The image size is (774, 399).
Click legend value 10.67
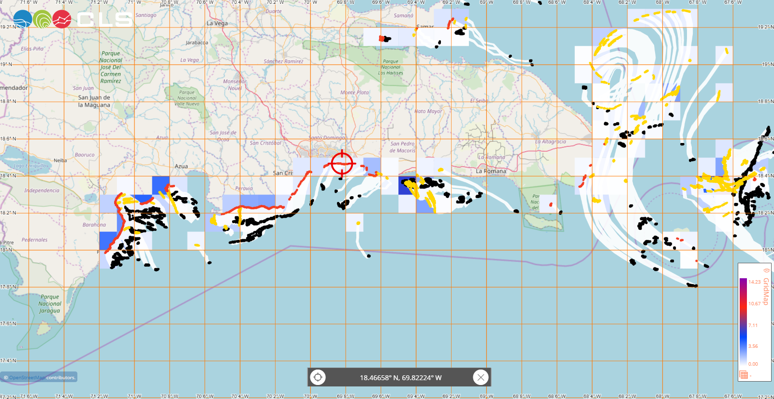pyautogui.click(x=754, y=303)
